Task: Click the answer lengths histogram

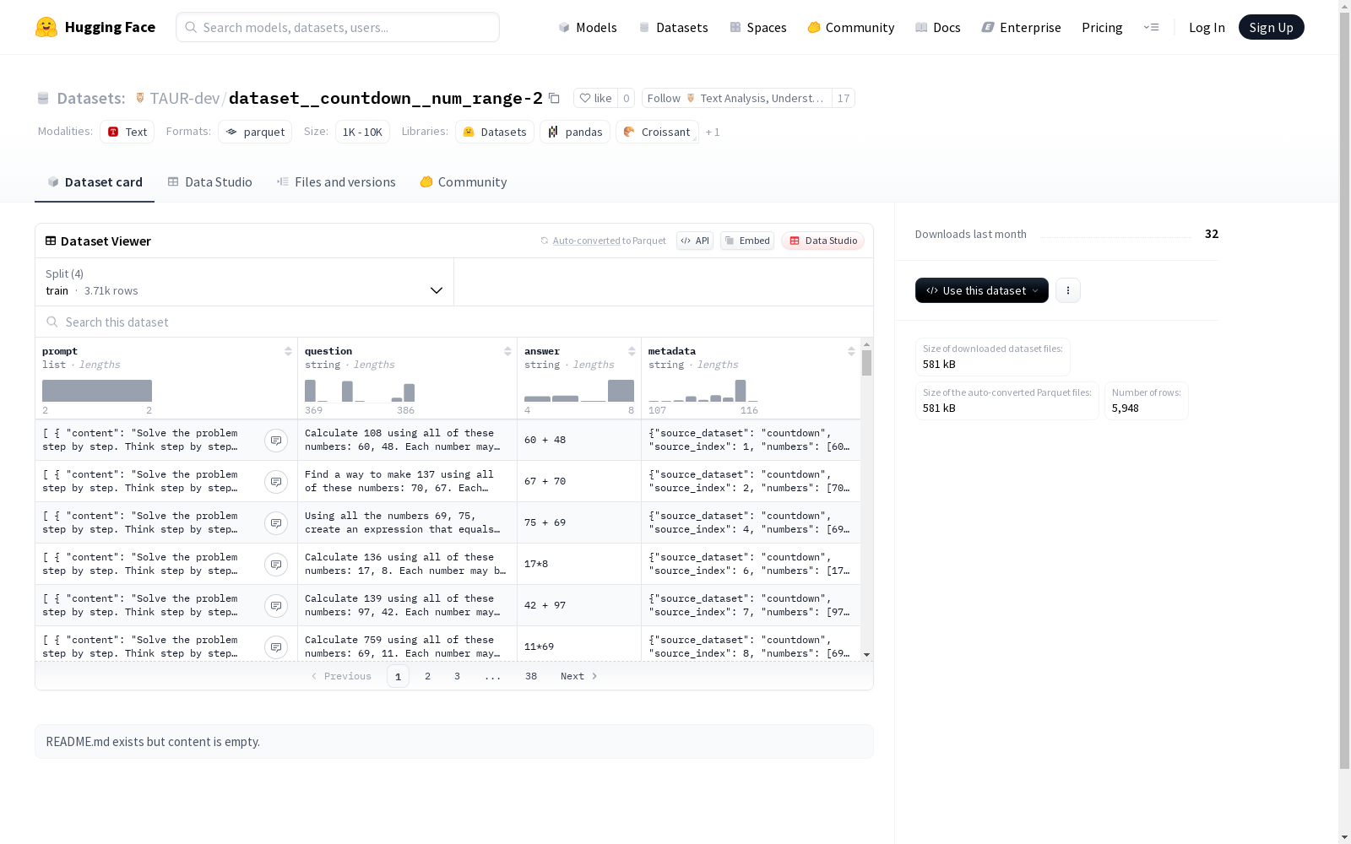Action: tap(579, 391)
